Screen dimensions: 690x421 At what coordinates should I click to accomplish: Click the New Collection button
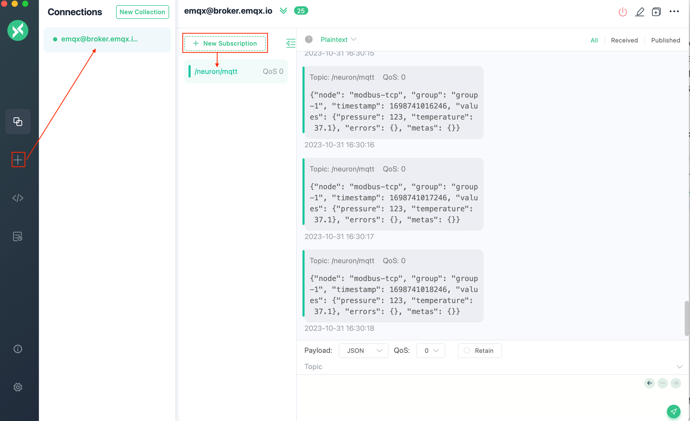pos(142,12)
